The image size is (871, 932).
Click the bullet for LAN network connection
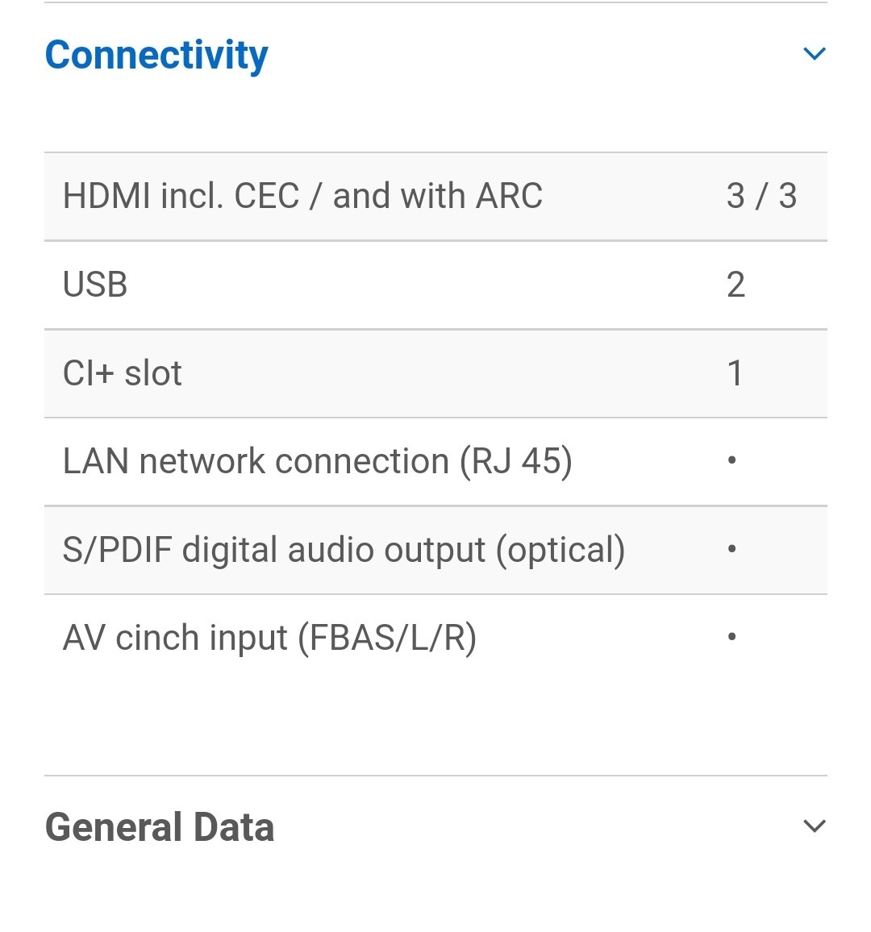click(731, 460)
